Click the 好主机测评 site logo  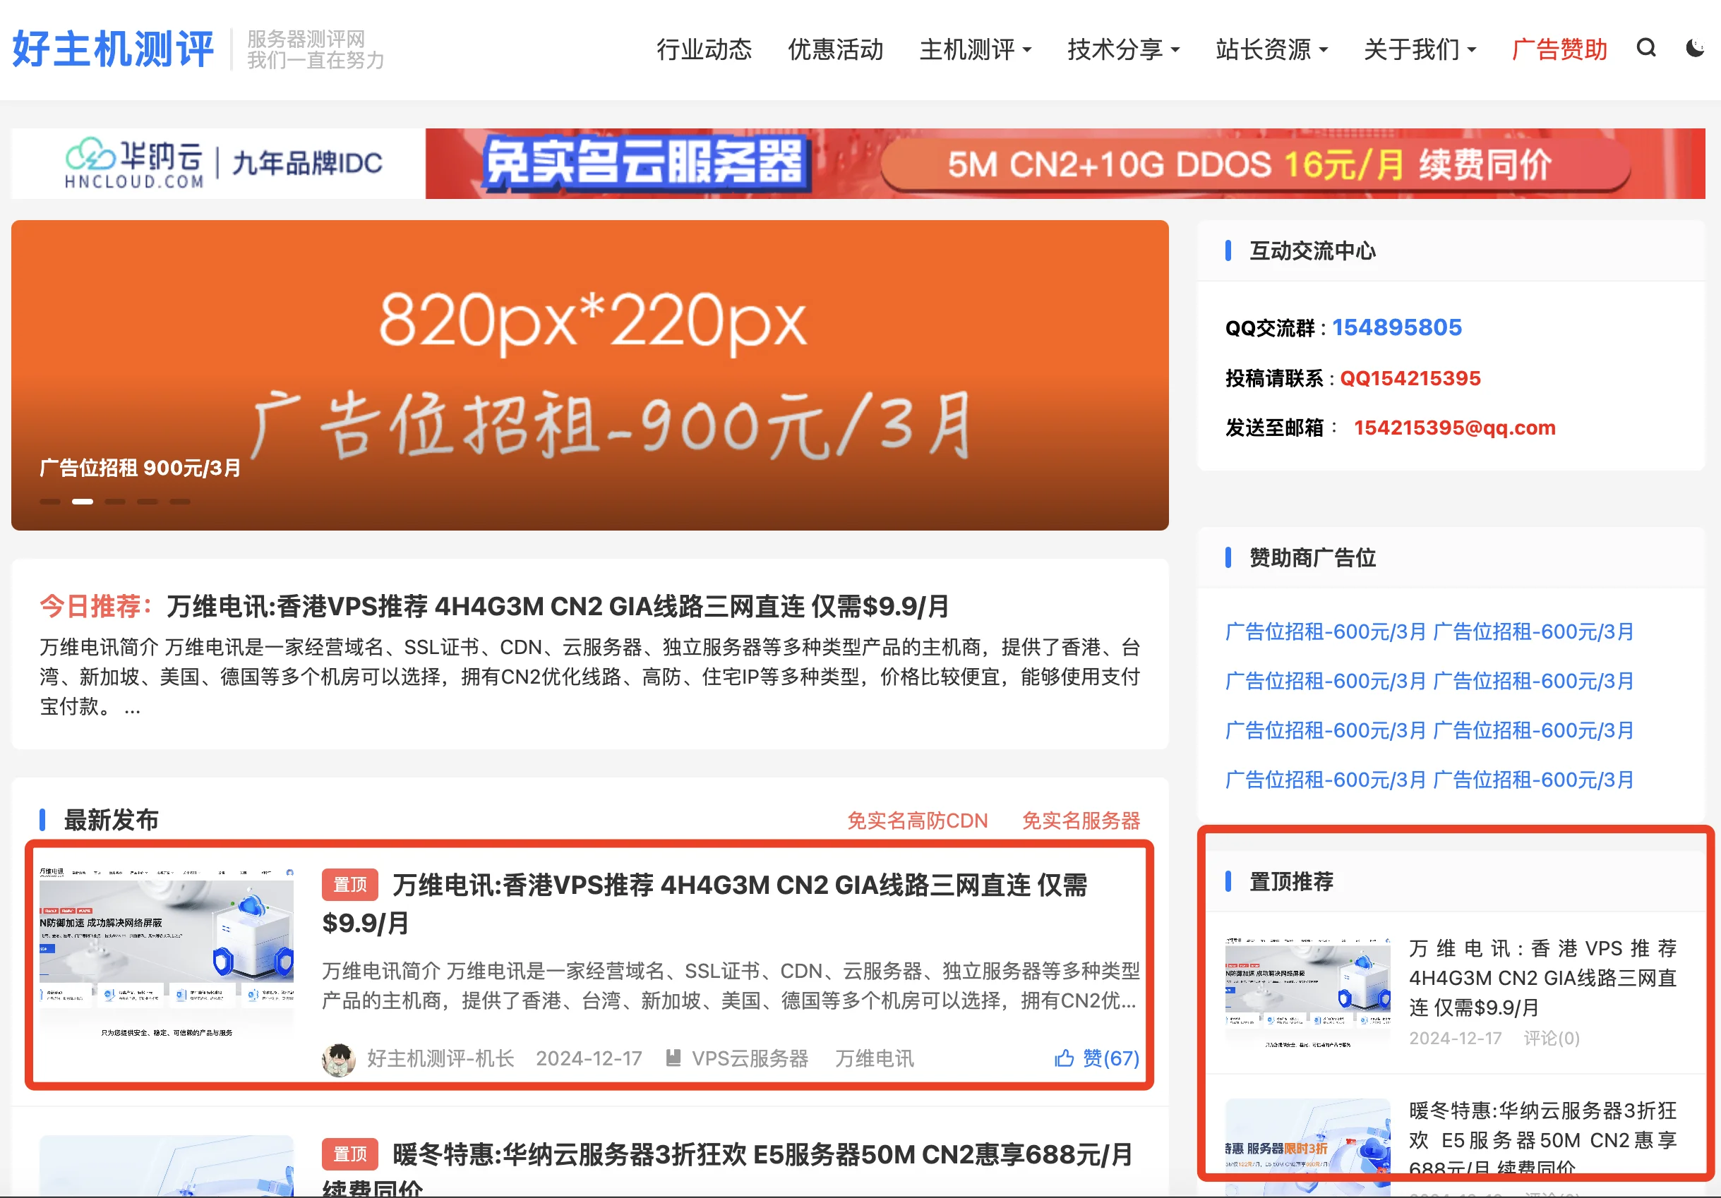tap(113, 49)
